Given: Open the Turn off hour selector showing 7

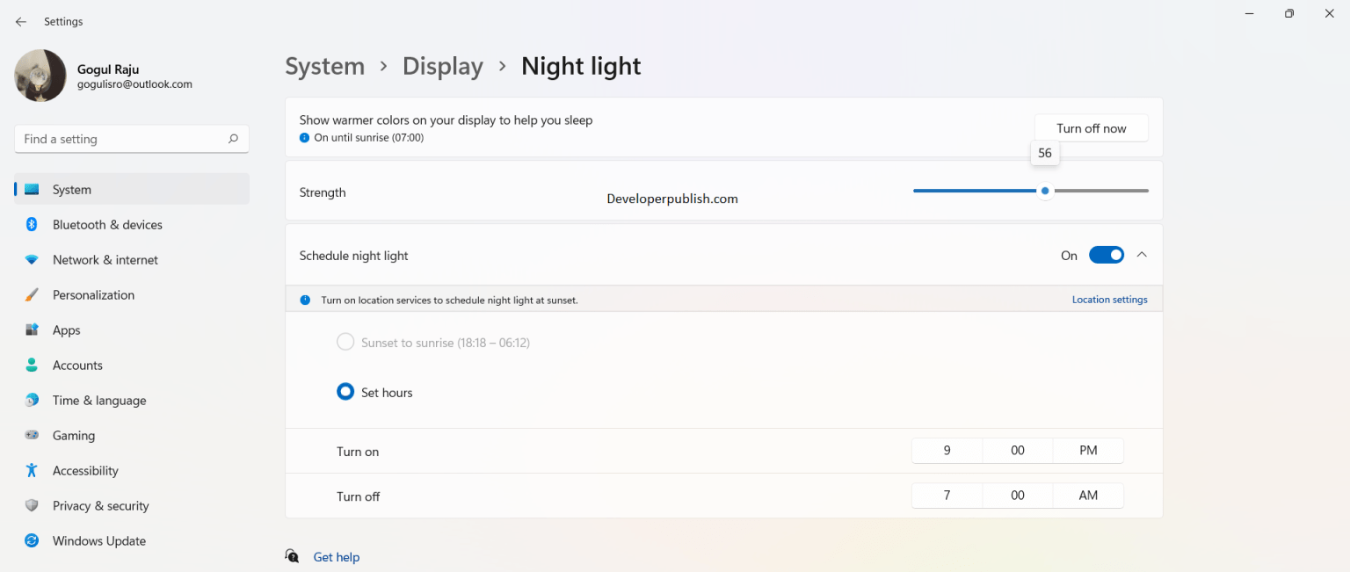Looking at the screenshot, I should (x=947, y=495).
